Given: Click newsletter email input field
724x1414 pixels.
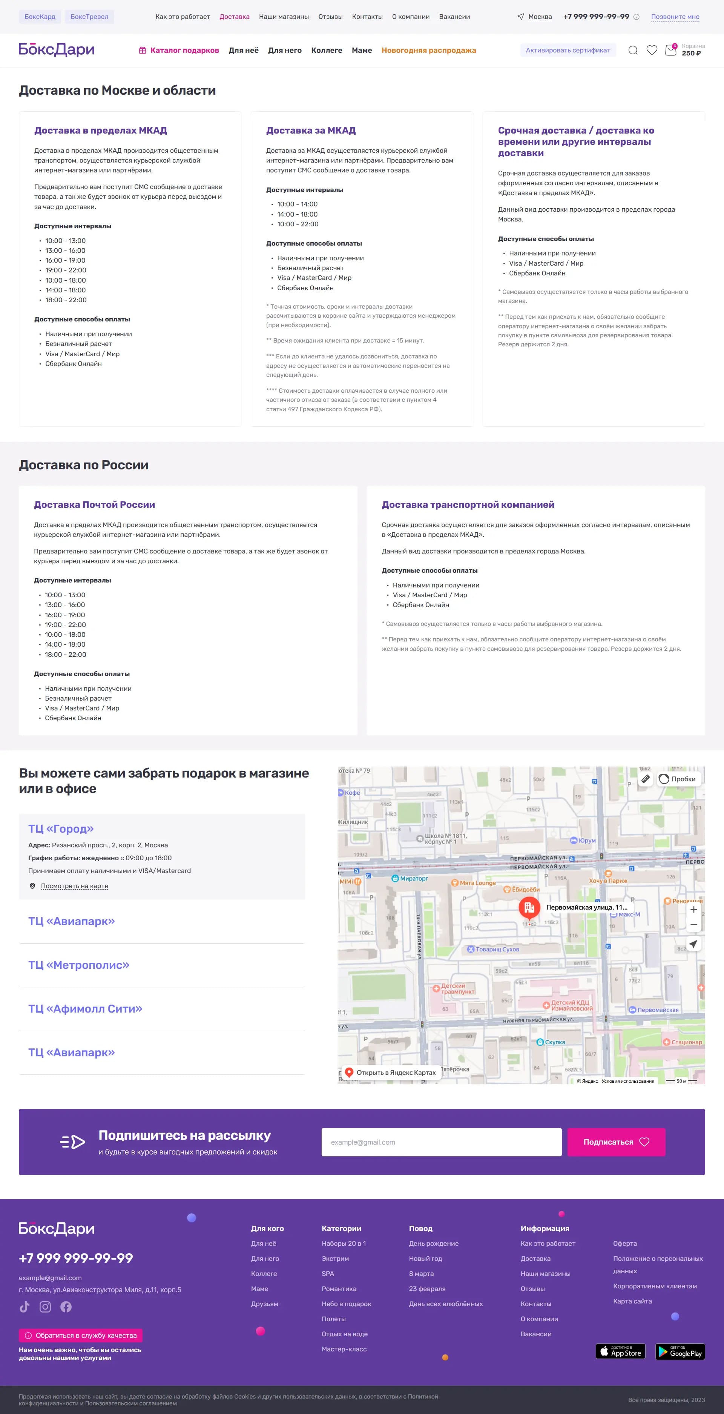Looking at the screenshot, I should point(442,1142).
